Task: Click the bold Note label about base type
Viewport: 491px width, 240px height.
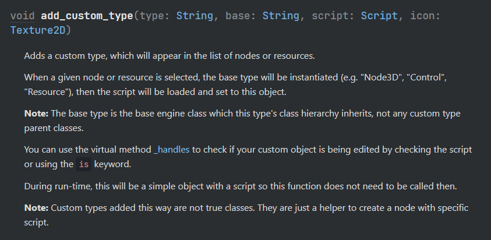Action: 36,114
